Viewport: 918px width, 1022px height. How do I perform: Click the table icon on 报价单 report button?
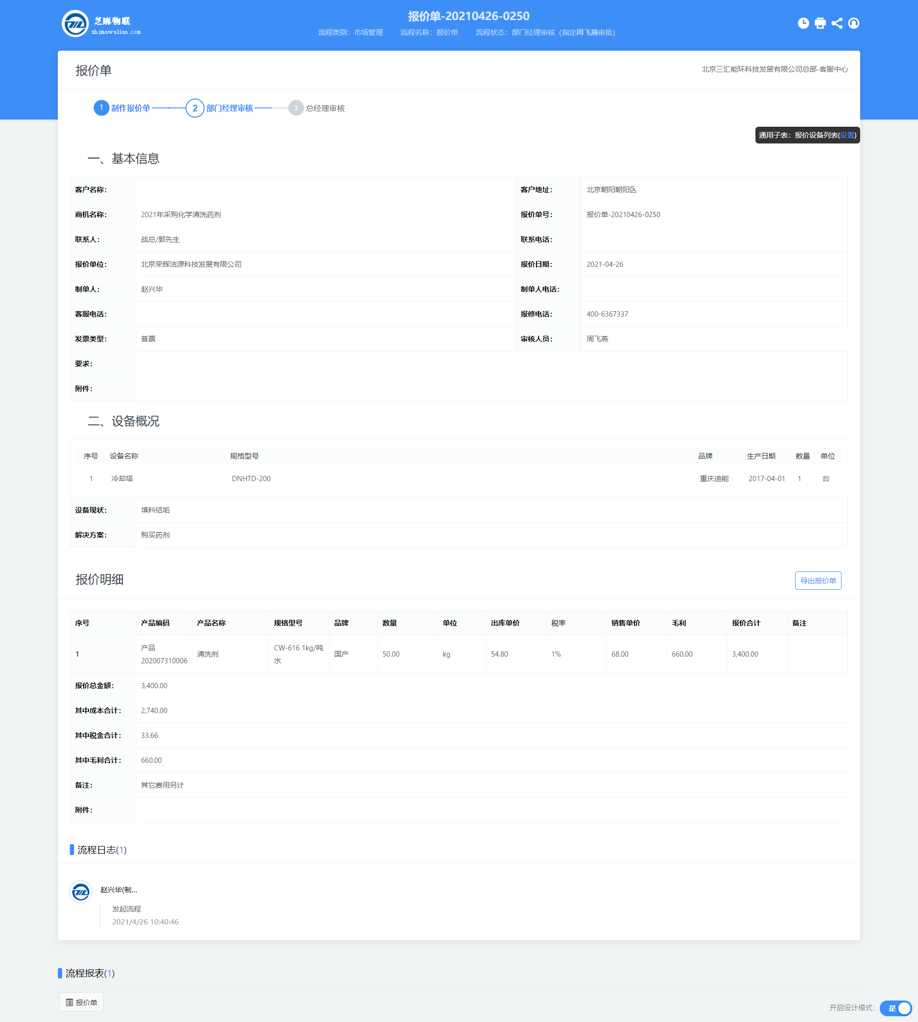(x=70, y=1002)
